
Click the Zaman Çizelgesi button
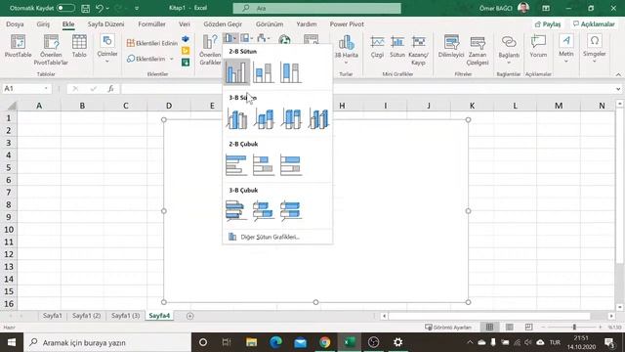[478, 50]
